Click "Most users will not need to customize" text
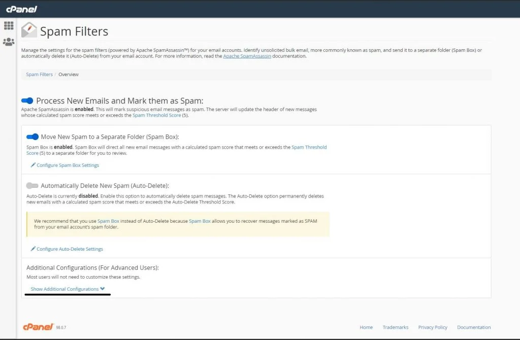This screenshot has width=520, height=340. click(83, 277)
